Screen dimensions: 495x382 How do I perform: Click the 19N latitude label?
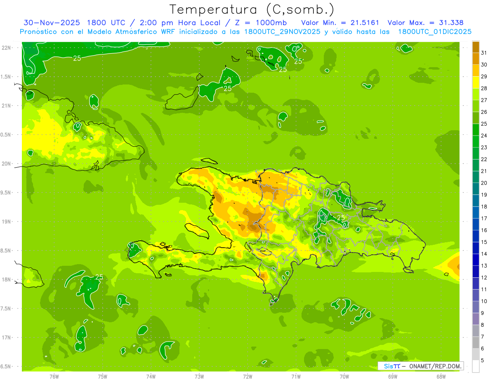[x=7, y=222]
